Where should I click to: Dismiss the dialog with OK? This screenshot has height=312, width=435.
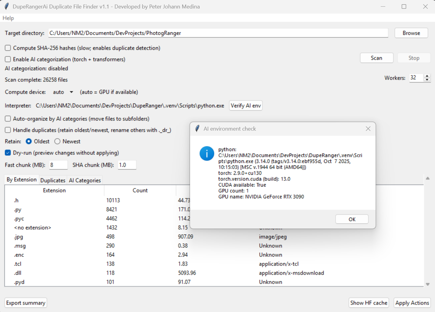pyautogui.click(x=352, y=219)
